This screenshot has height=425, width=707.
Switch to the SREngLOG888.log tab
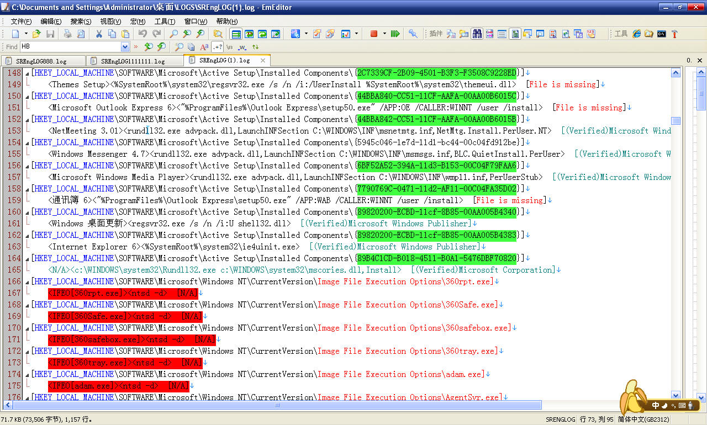41,61
